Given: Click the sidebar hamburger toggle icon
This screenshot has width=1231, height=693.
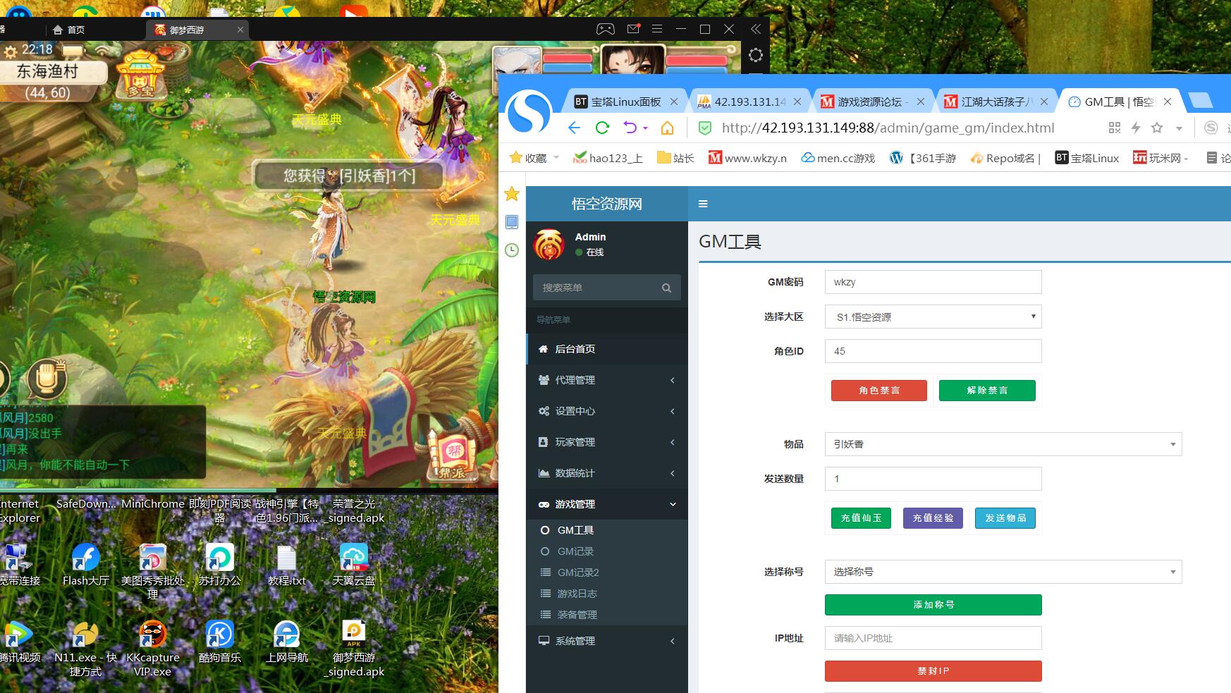Looking at the screenshot, I should pyautogui.click(x=703, y=204).
